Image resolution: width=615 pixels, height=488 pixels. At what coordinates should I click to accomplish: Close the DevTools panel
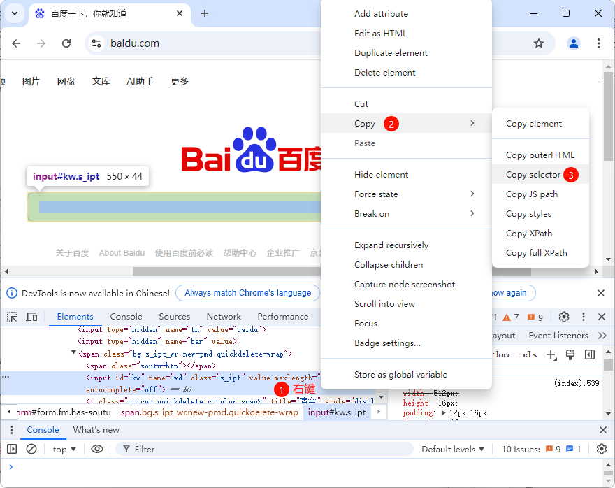[602, 317]
